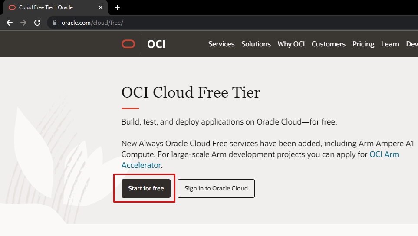Reload the page with refresh icon
Screen dimensions: 418x236
(x=37, y=23)
